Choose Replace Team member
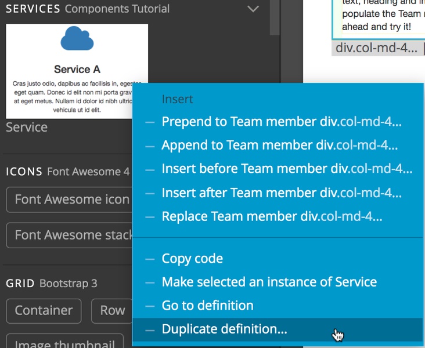 point(278,216)
